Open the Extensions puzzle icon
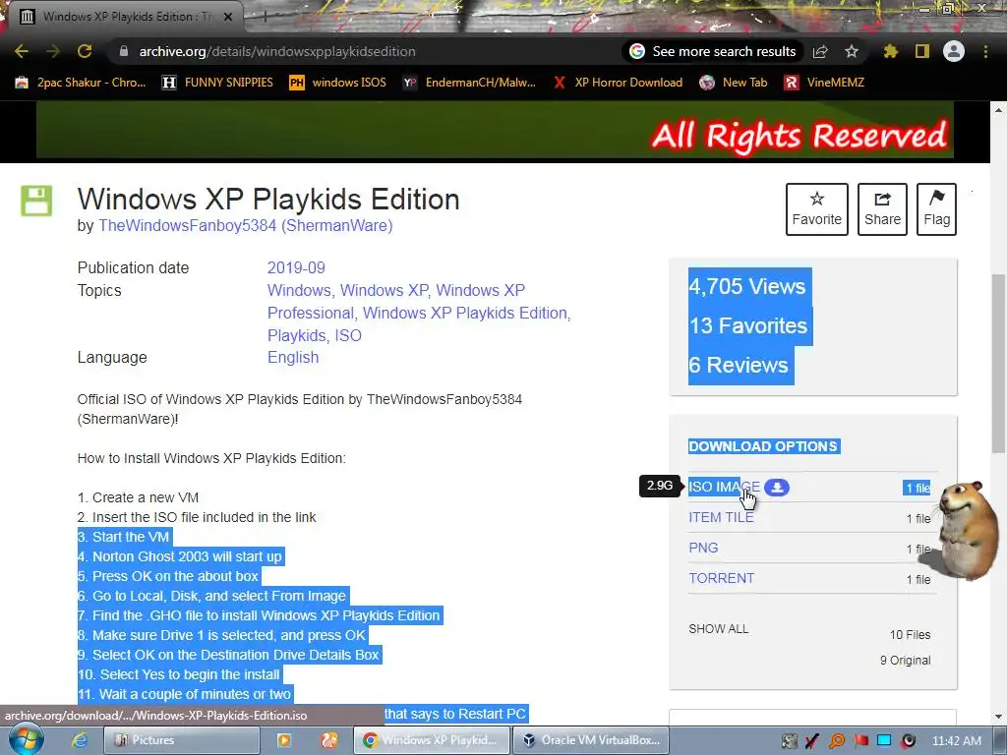Image resolution: width=1007 pixels, height=755 pixels. pyautogui.click(x=891, y=51)
